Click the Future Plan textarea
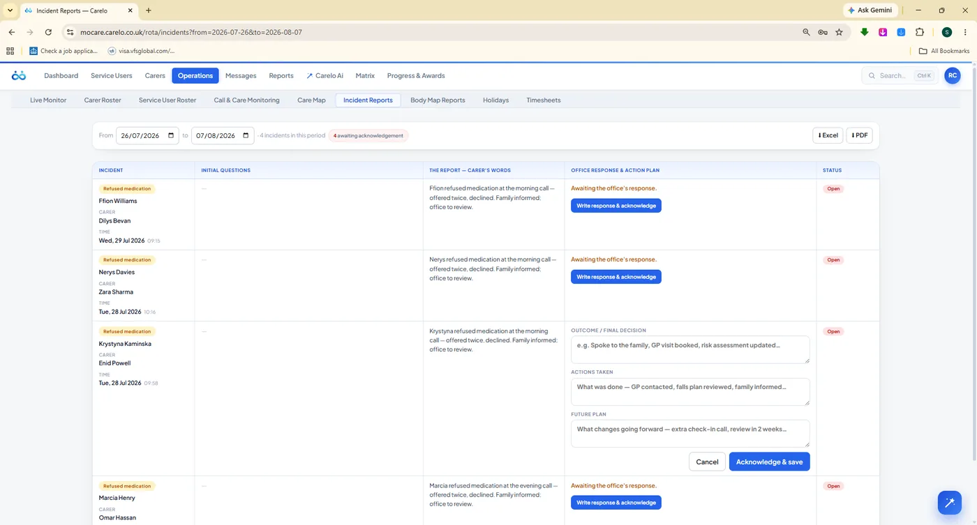 [690, 434]
